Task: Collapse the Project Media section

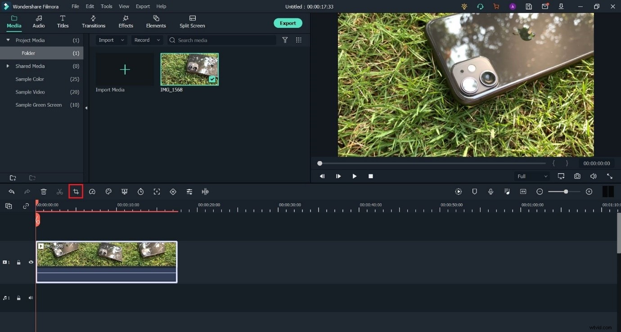Action: click(8, 40)
